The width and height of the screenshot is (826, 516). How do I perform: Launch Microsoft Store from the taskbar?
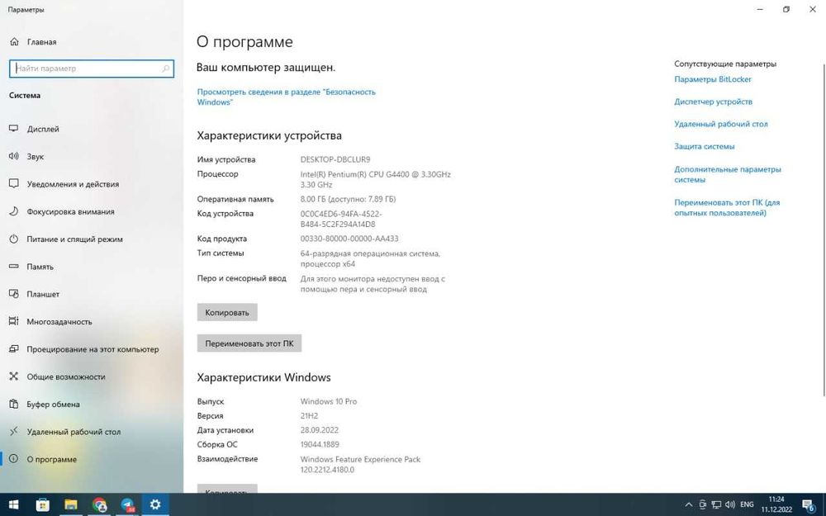pos(42,505)
